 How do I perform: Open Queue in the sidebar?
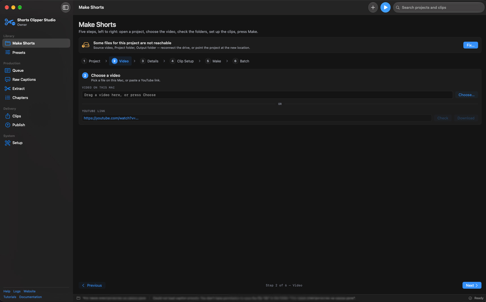tap(36, 70)
